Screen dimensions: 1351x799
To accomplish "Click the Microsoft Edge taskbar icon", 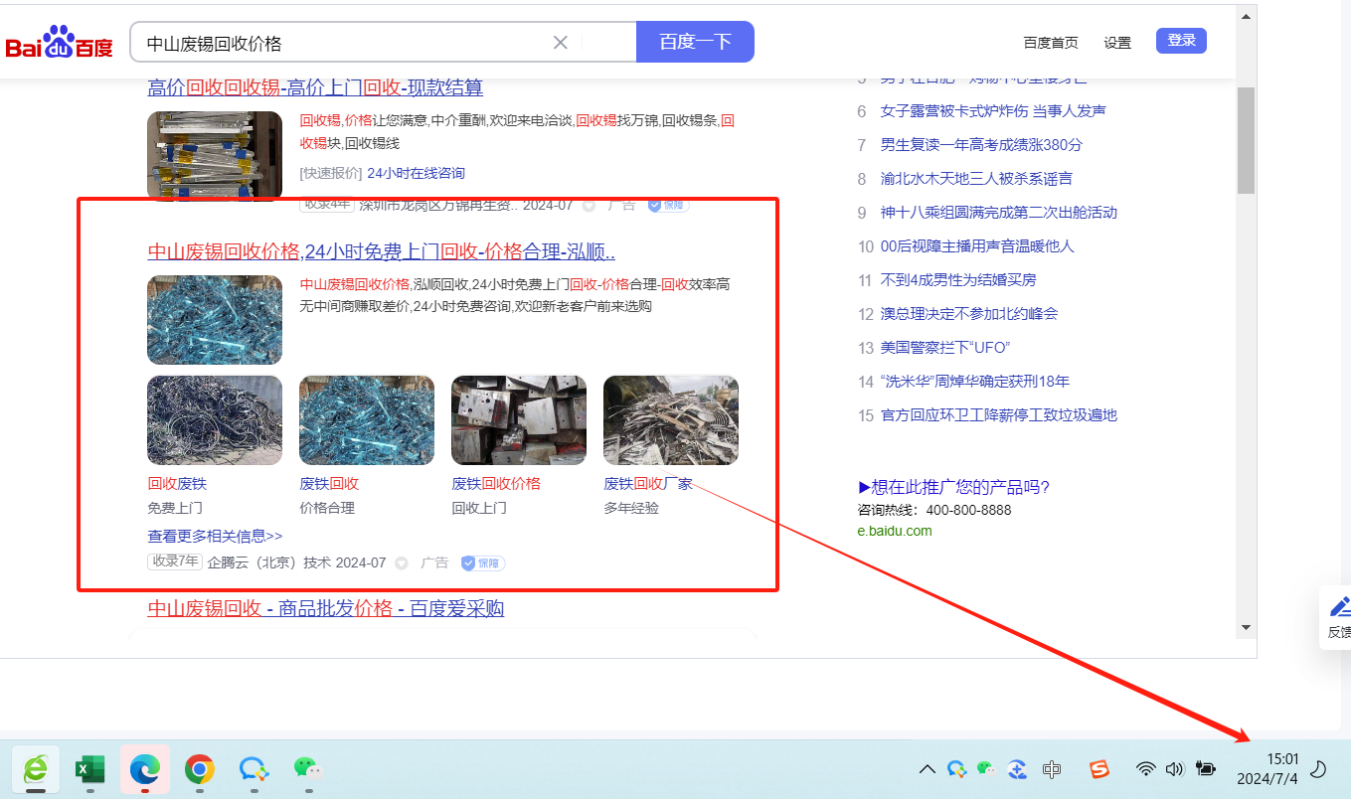I will click(x=145, y=769).
